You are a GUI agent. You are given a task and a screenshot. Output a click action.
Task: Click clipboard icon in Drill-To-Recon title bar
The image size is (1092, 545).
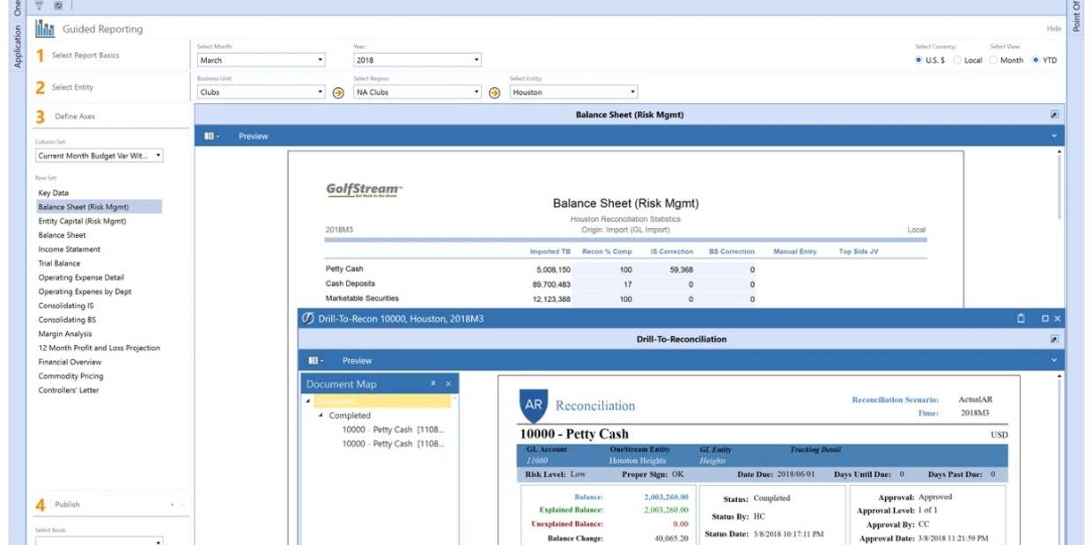point(1021,319)
